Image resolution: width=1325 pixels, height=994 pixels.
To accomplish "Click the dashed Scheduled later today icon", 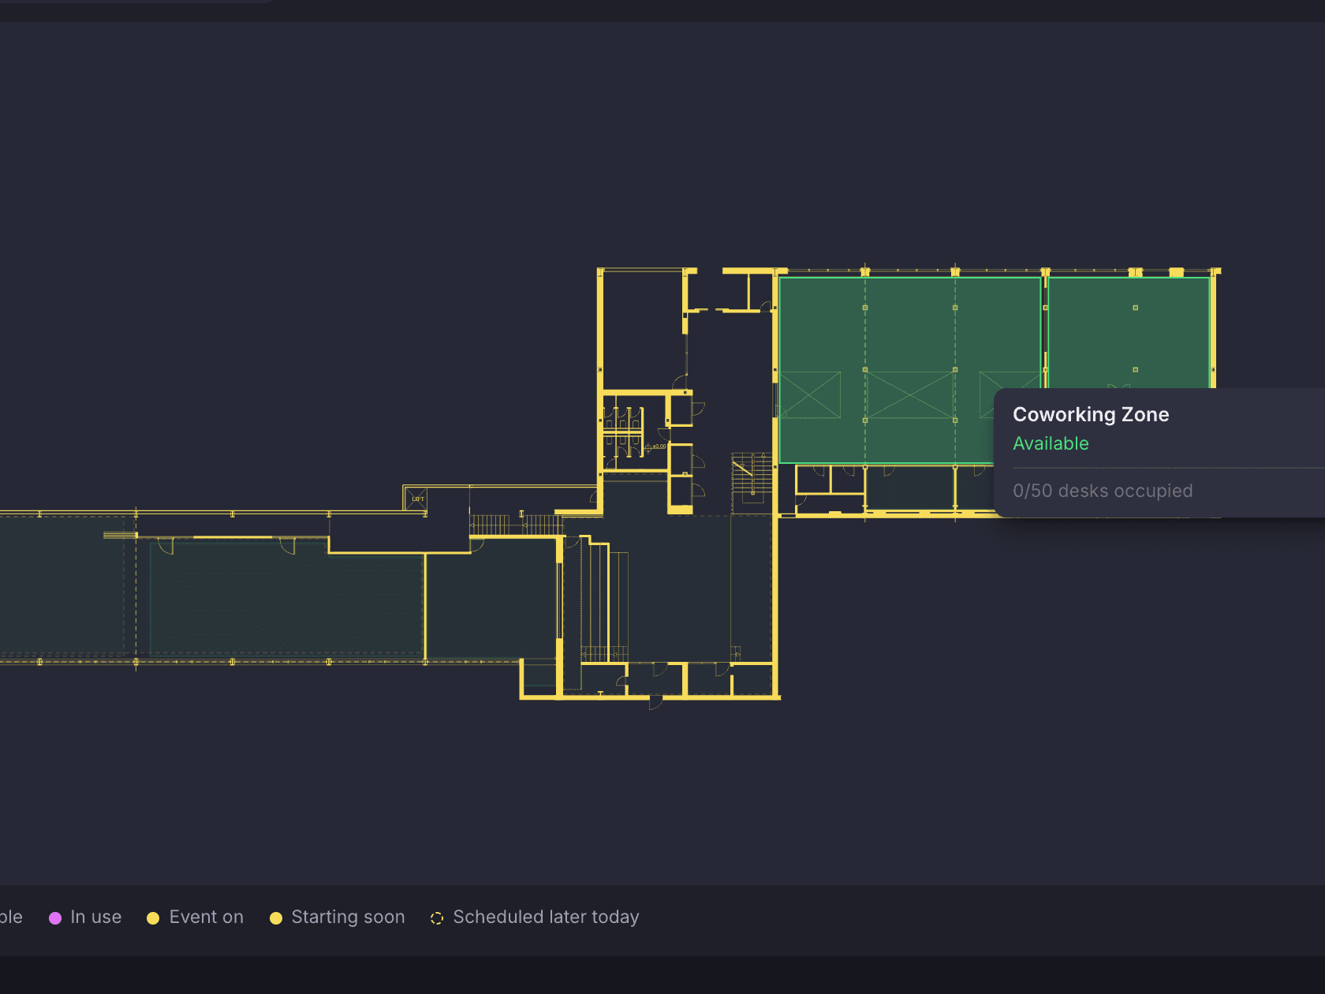I will coord(437,917).
